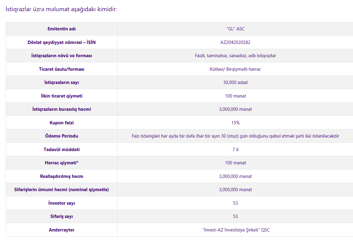Screen dimensions: 353x242
Task: Click the Reallaşdırılmış həcm 3,000,000 manat value
Action: [x=235, y=176]
